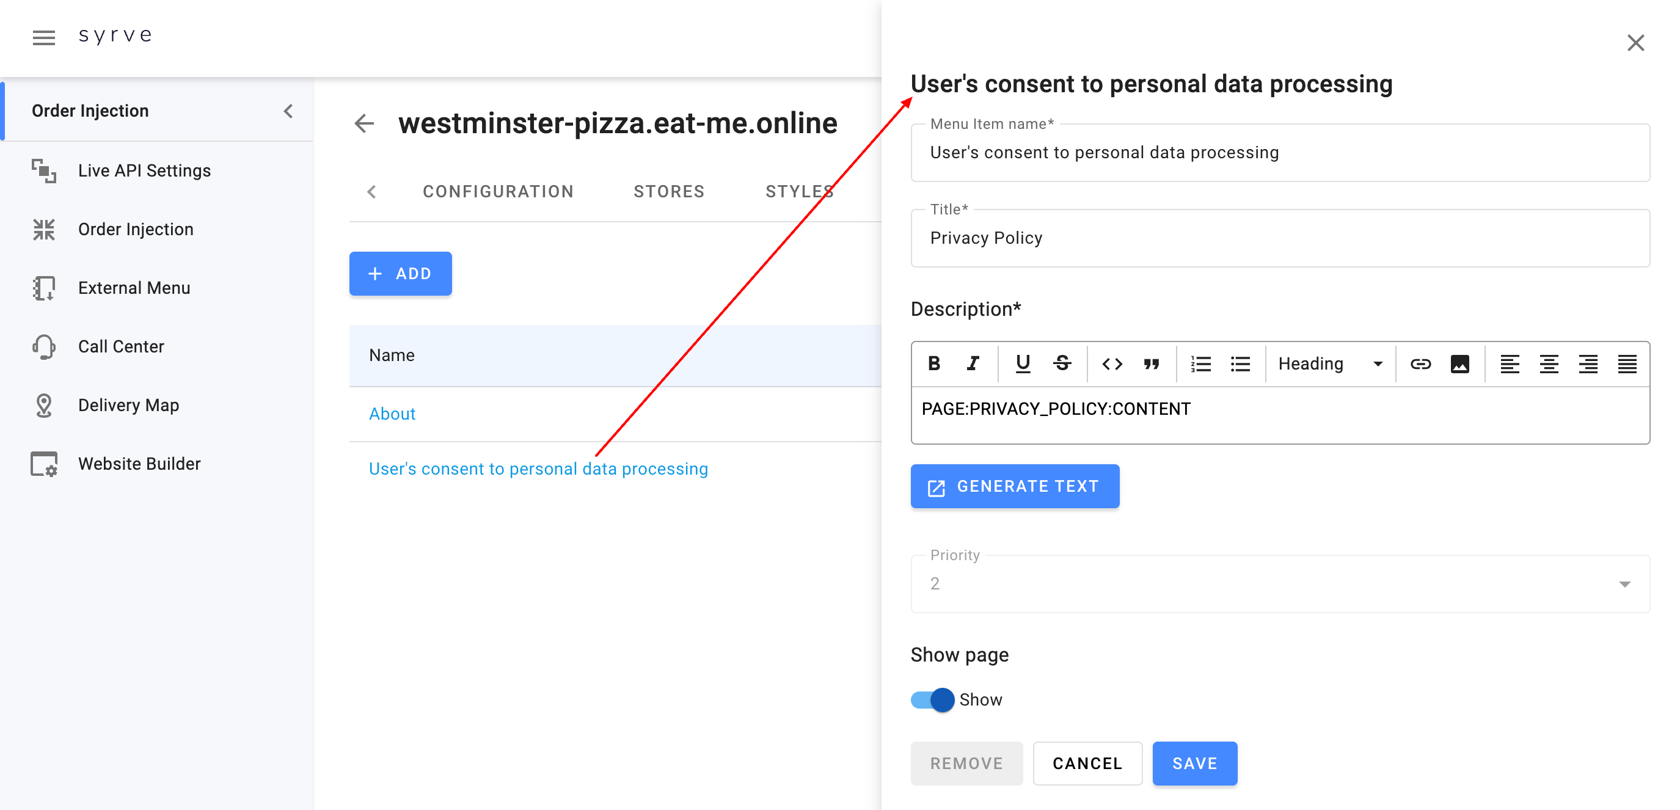Apply italic formatting in the editor
Image resolution: width=1680 pixels, height=810 pixels.
coord(973,363)
